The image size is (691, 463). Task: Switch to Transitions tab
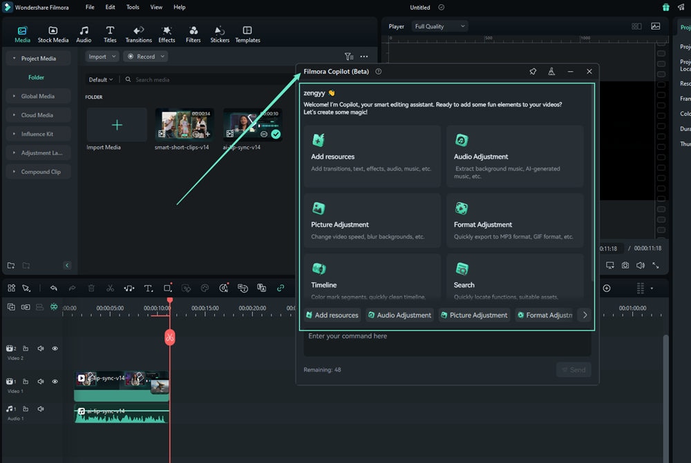pos(138,35)
